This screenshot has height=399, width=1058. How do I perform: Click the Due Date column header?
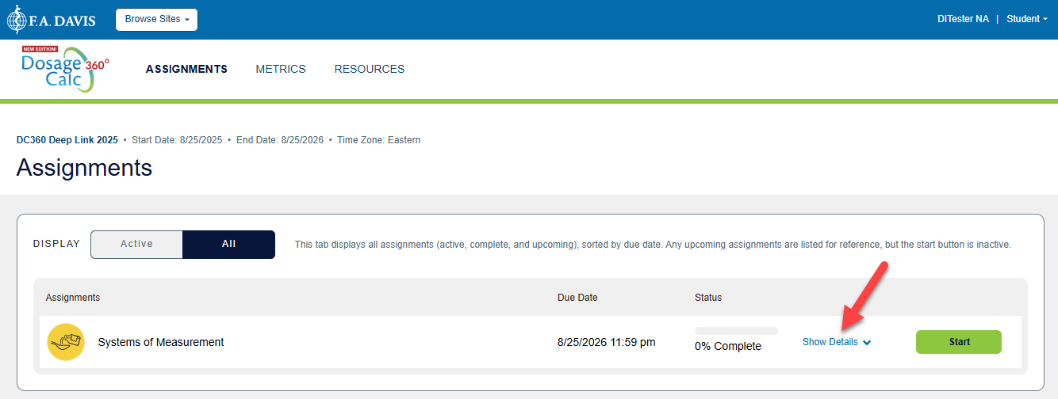tap(577, 298)
